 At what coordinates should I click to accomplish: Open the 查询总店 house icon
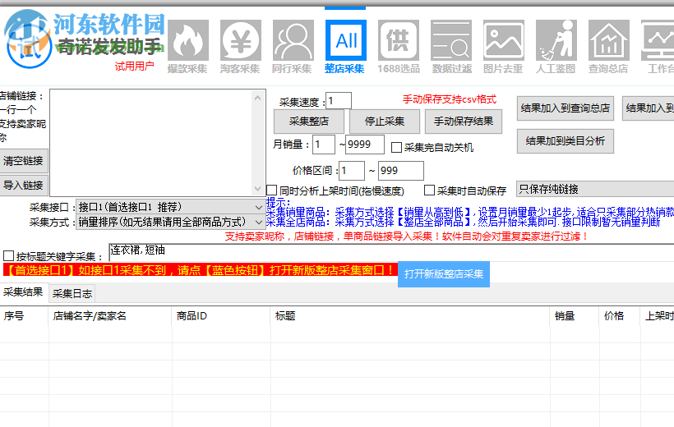point(609,41)
